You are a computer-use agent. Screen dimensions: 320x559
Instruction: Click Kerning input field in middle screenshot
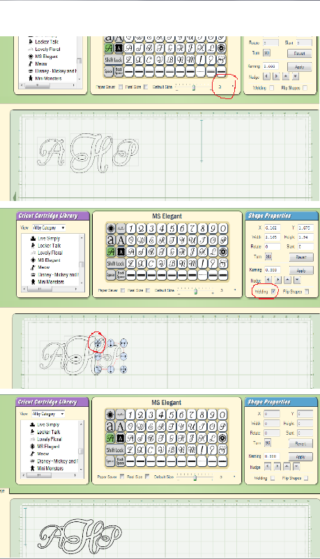click(273, 270)
